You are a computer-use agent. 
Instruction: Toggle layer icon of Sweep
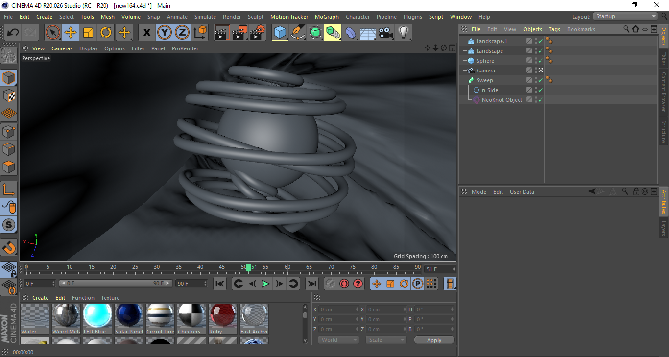[529, 80]
